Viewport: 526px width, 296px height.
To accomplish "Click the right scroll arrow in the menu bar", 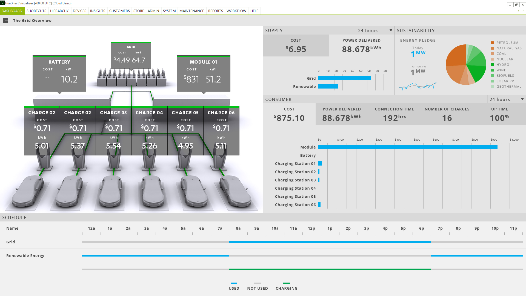I will coord(523,11).
